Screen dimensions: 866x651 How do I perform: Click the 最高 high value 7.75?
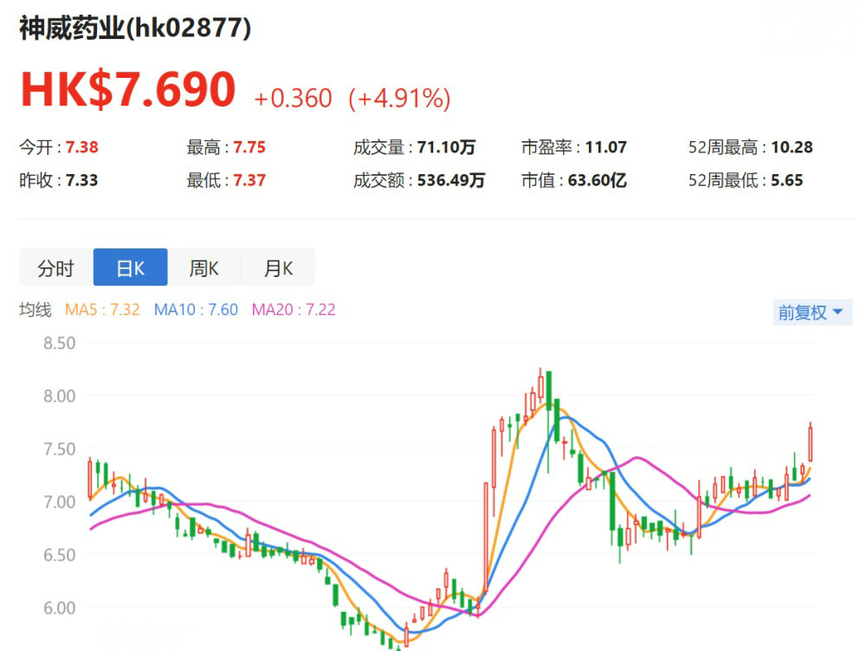(248, 147)
